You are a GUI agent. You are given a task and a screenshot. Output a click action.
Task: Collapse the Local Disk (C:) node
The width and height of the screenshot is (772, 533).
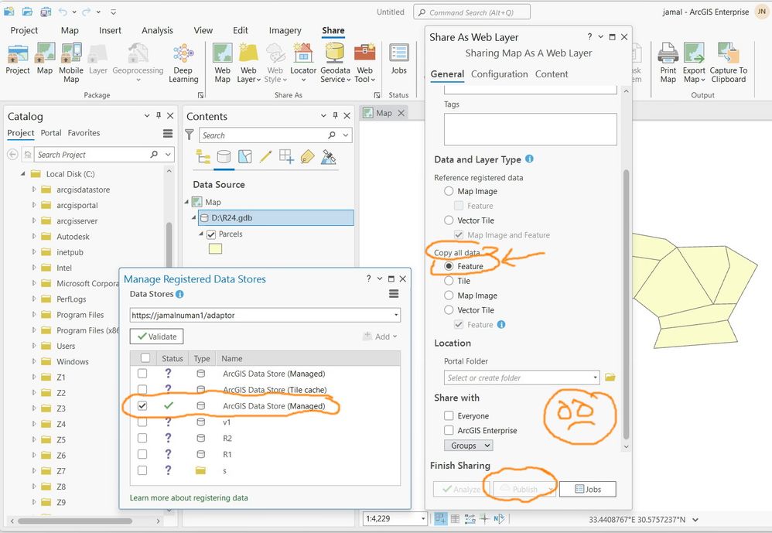pyautogui.click(x=22, y=174)
